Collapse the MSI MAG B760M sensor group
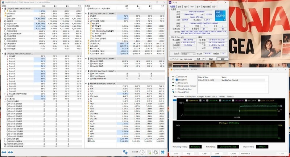Screen dimensions: 290x157 tap(85, 83)
